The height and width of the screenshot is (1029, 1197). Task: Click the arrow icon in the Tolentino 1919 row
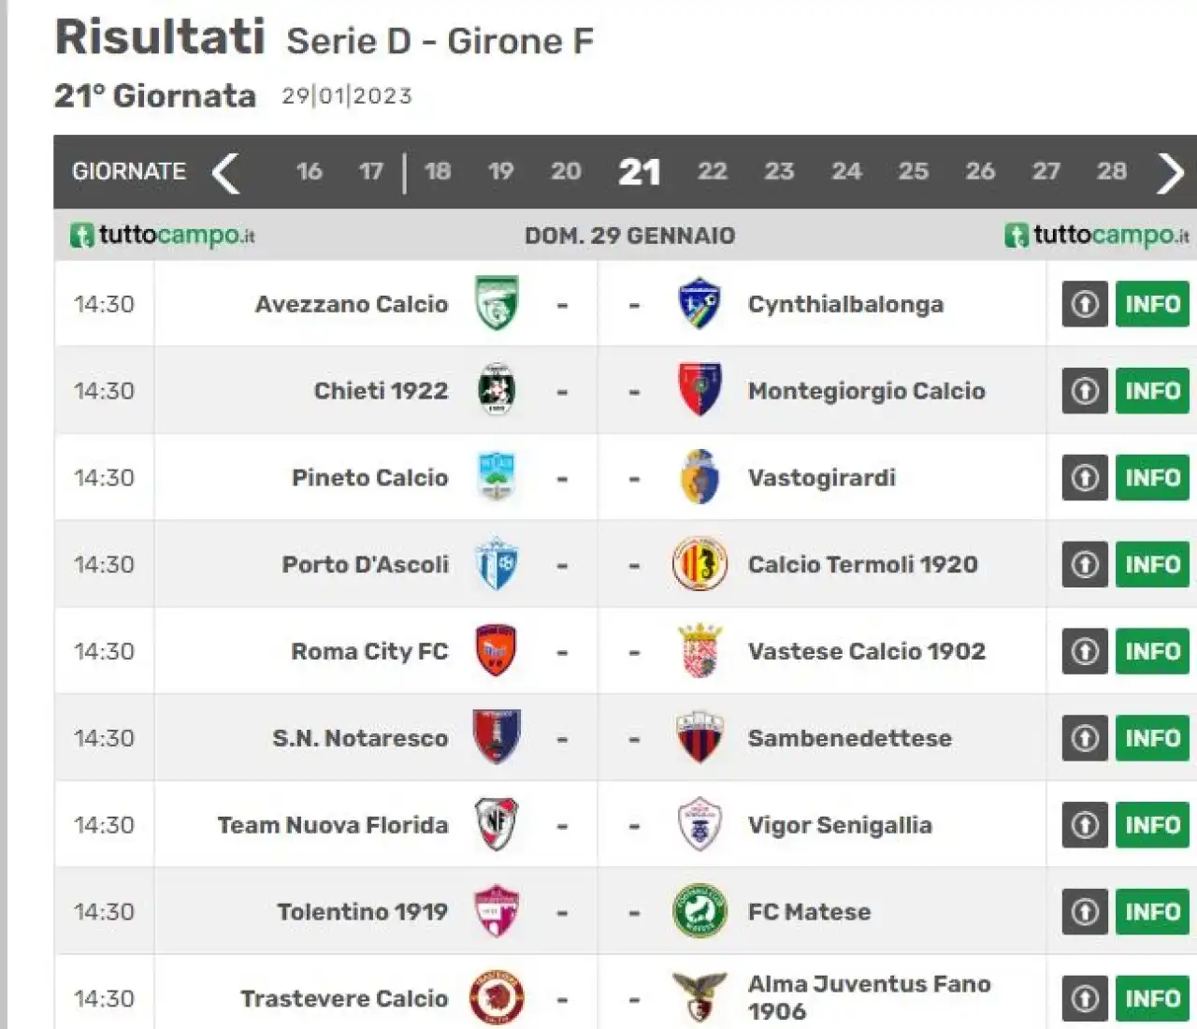point(1085,912)
